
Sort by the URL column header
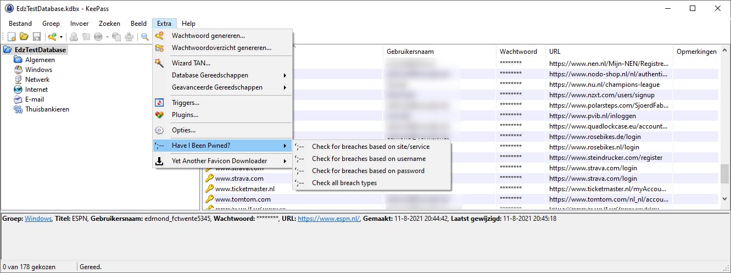coord(609,52)
